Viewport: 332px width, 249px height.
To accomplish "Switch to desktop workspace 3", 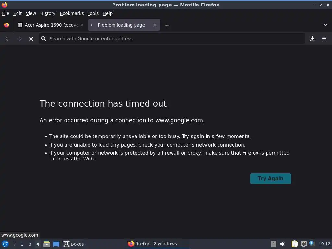I will click(x=30, y=244).
